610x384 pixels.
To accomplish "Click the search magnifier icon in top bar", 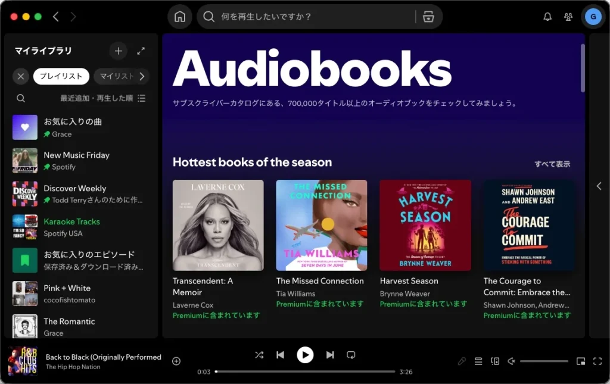I will [x=209, y=17].
